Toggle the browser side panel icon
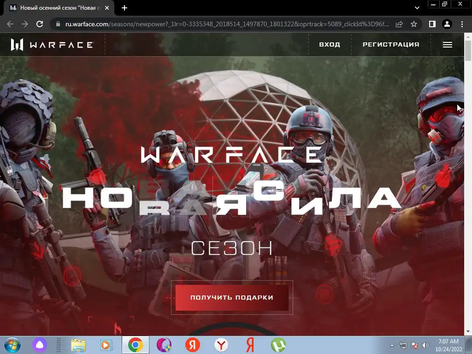The image size is (472, 354). click(x=432, y=24)
